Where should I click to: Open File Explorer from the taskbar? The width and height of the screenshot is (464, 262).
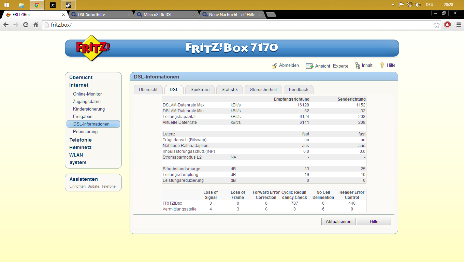point(21,5)
